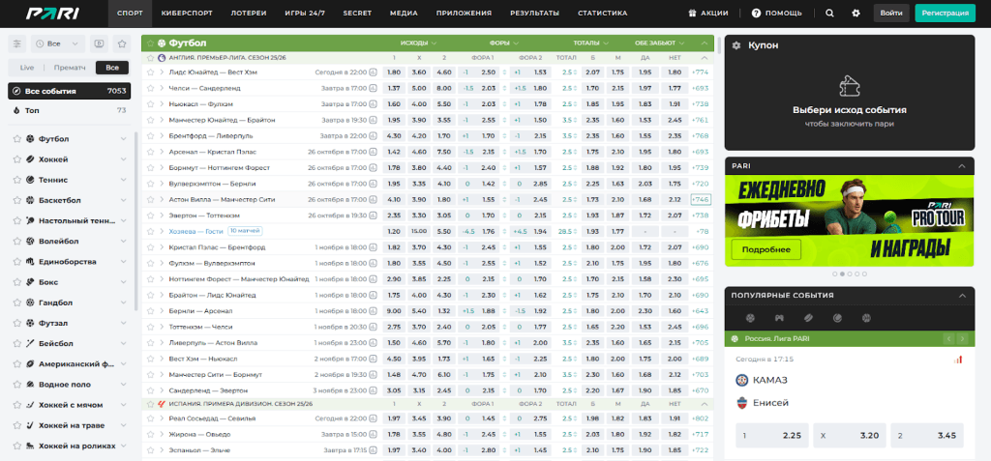
Task: Open the search magnifier in the header
Action: [x=829, y=13]
